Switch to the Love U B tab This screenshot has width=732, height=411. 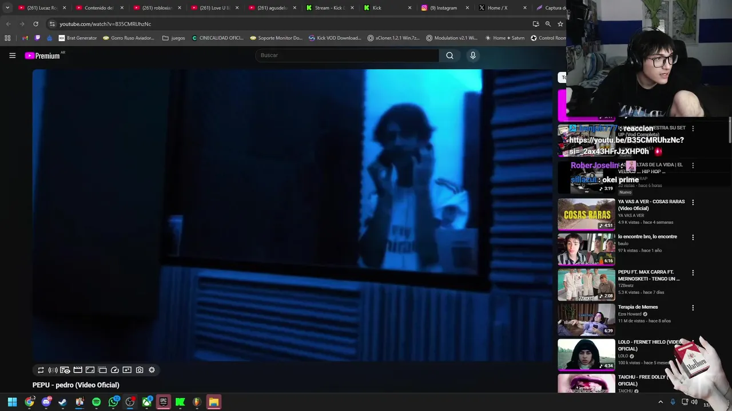click(214, 8)
